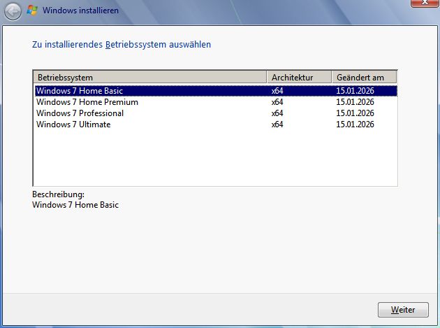This screenshot has height=328, width=440.
Task: Click the Weiter button
Action: [x=403, y=310]
